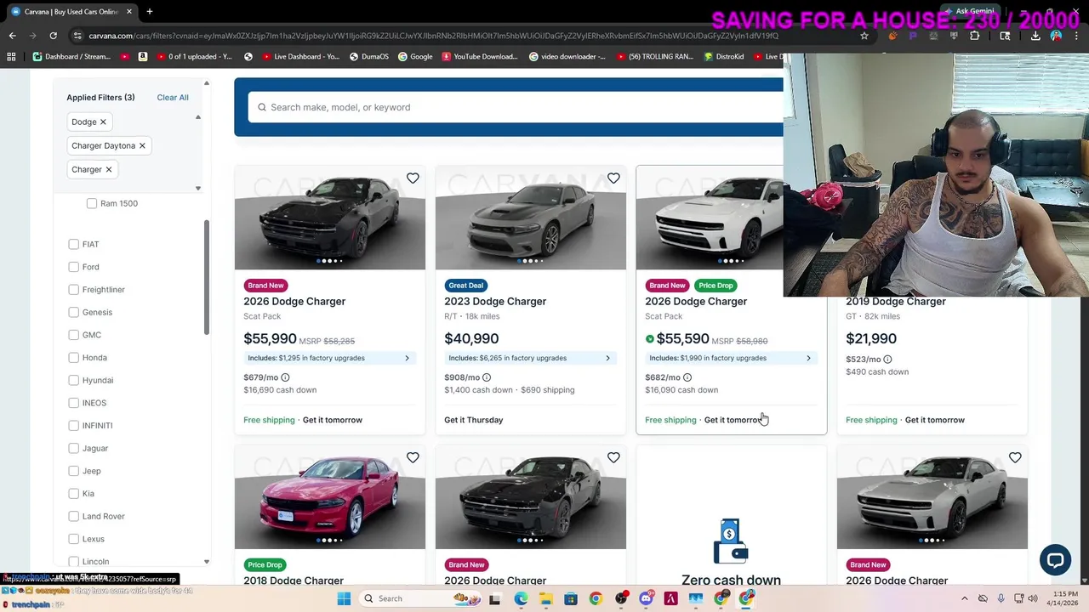Select the Carvana browser tab
Viewport: 1089px width, 612px height.
[71, 11]
